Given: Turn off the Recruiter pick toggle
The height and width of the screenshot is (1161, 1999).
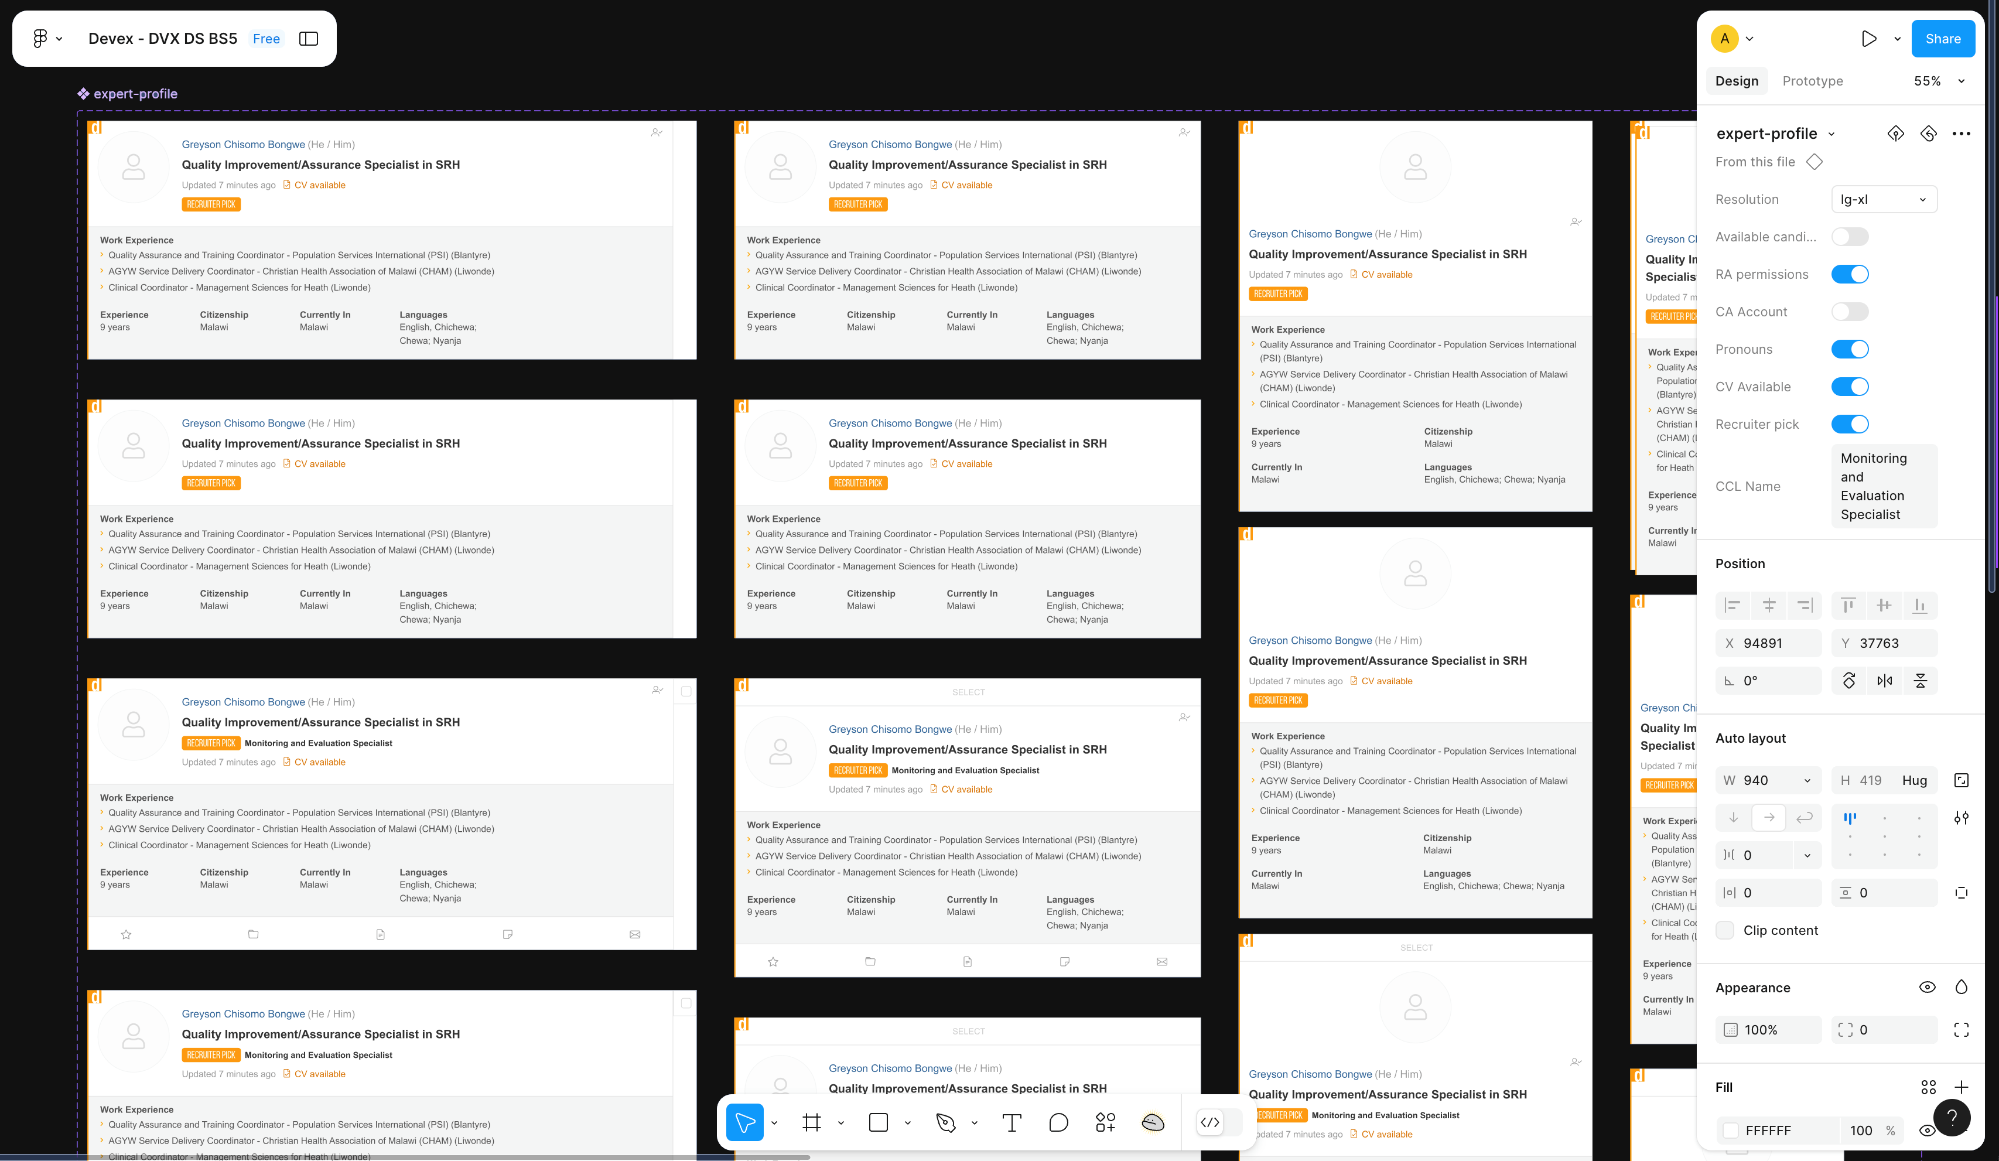Looking at the screenshot, I should (x=1849, y=424).
